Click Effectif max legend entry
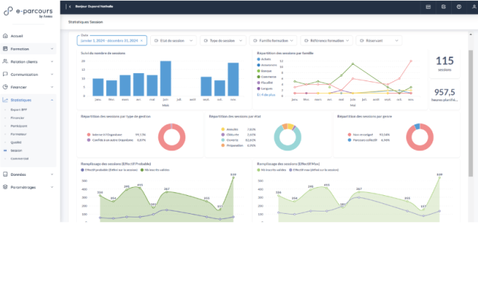The image size is (478, 298). [x=314, y=170]
